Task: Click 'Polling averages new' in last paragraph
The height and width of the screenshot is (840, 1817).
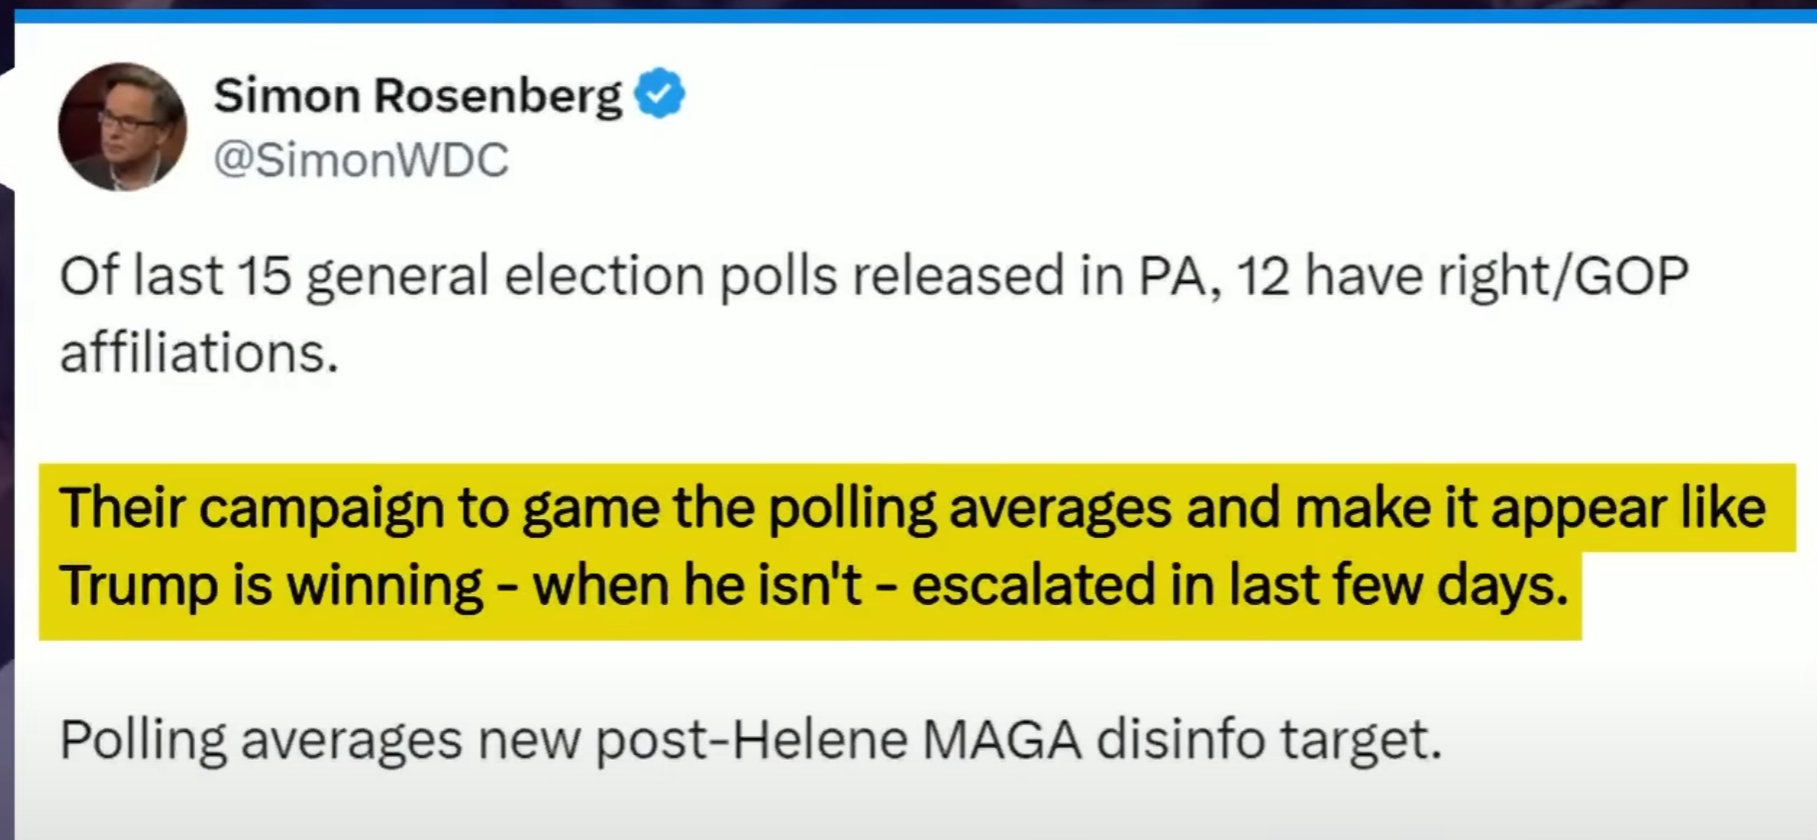Action: click(x=319, y=741)
